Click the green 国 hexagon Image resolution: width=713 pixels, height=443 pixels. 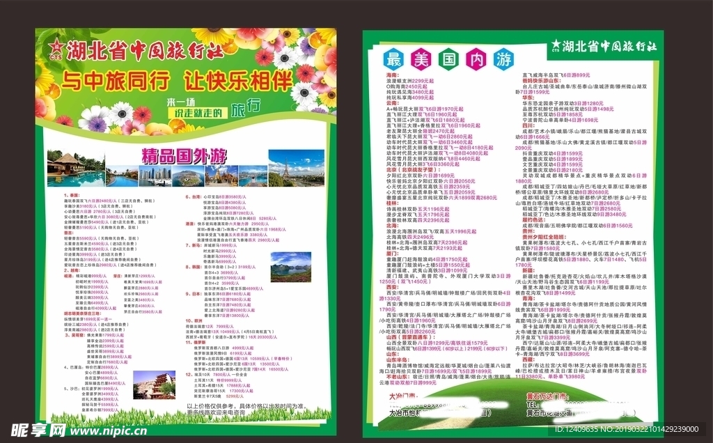449,60
